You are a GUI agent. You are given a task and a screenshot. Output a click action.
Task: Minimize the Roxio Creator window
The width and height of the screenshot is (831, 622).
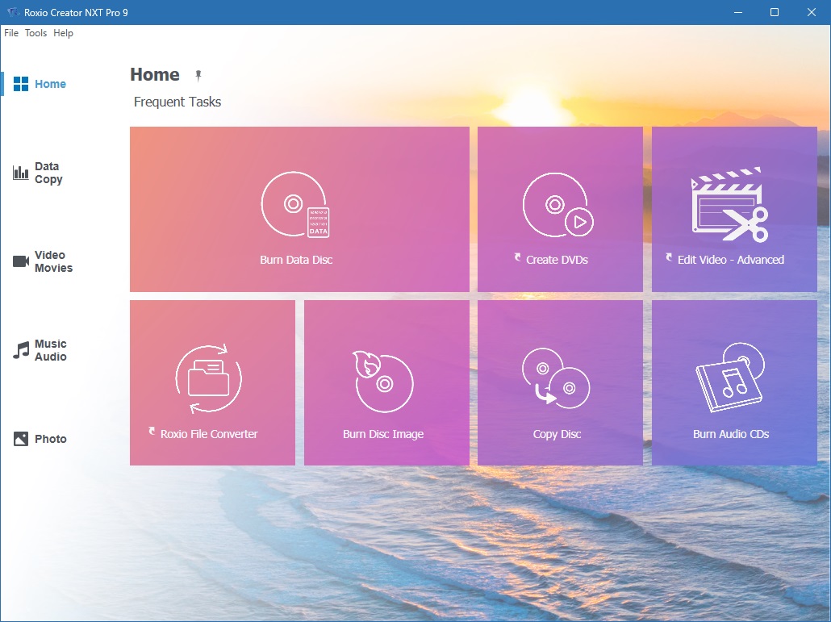[737, 12]
